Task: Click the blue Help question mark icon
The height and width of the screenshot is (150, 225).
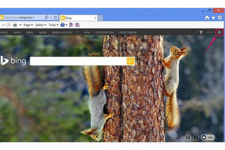Action: click(62, 25)
